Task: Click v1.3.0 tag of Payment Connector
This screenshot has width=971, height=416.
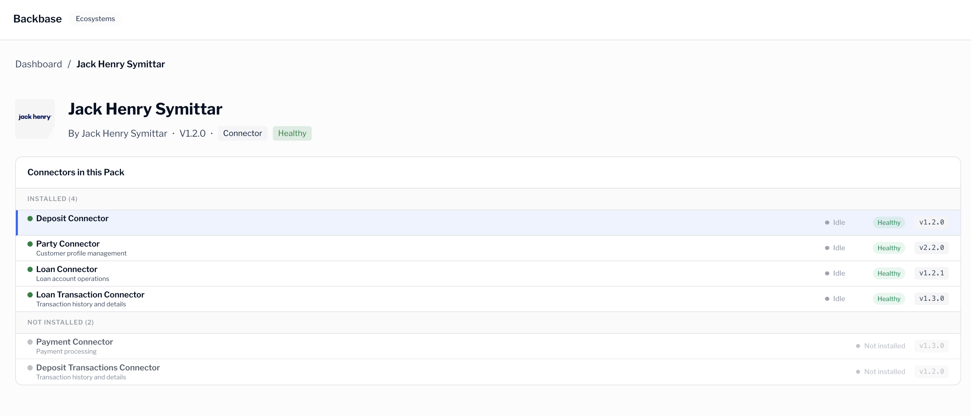Action: pyautogui.click(x=931, y=346)
